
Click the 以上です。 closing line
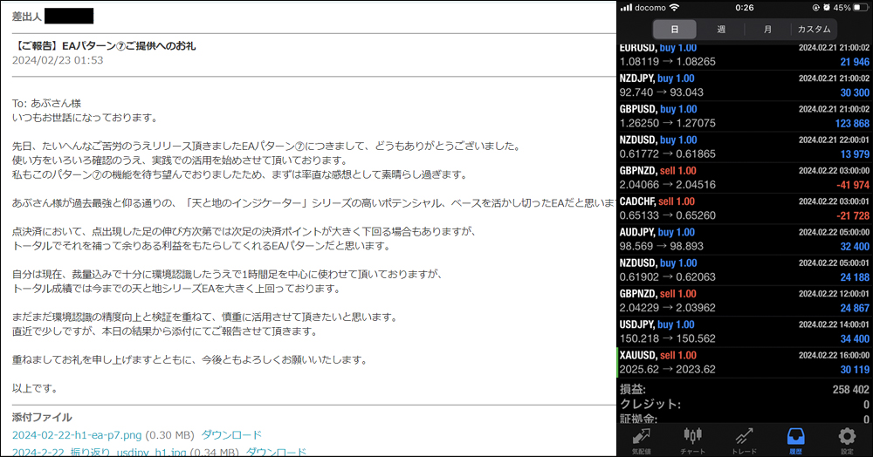pos(36,389)
